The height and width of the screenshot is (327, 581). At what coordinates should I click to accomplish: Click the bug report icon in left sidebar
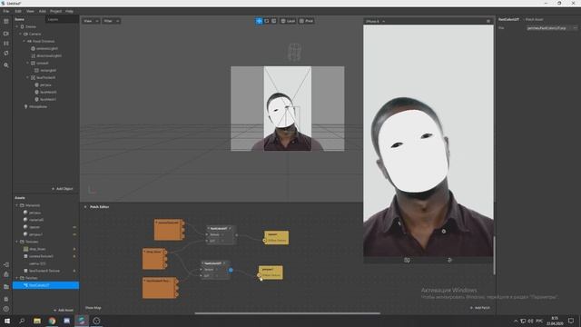(x=6, y=299)
